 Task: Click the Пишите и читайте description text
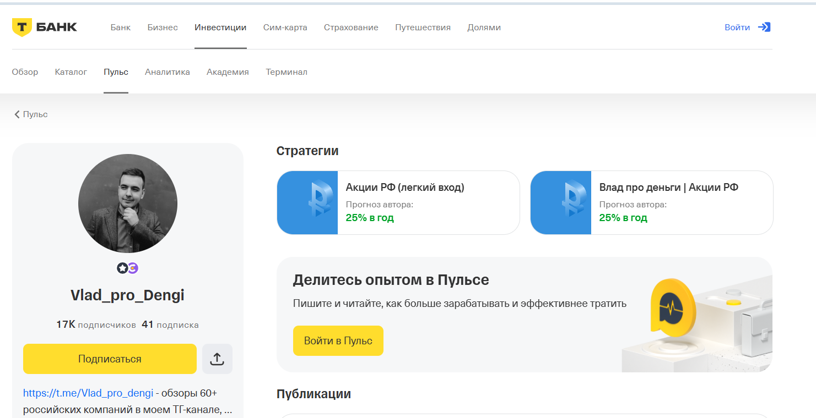click(x=460, y=304)
